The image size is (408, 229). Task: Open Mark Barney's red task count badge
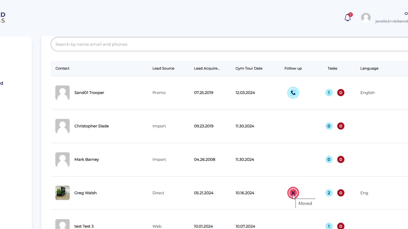point(341,160)
